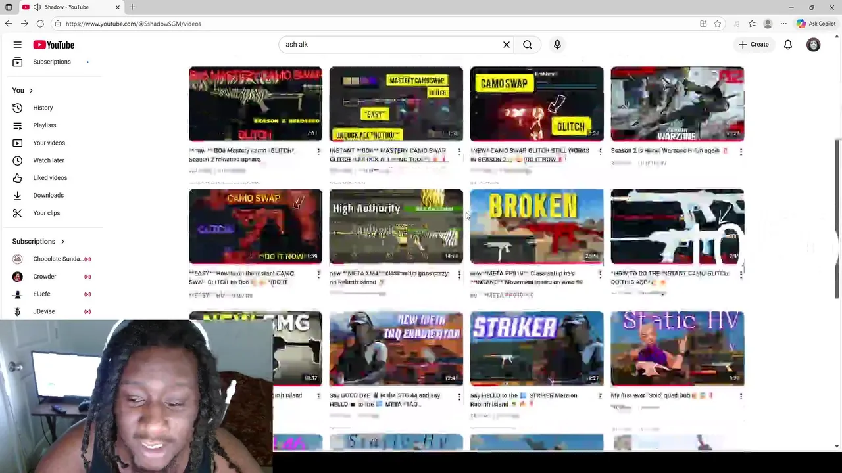Click the Your videos play icon
Screen dimensions: 842x473
coord(18,143)
